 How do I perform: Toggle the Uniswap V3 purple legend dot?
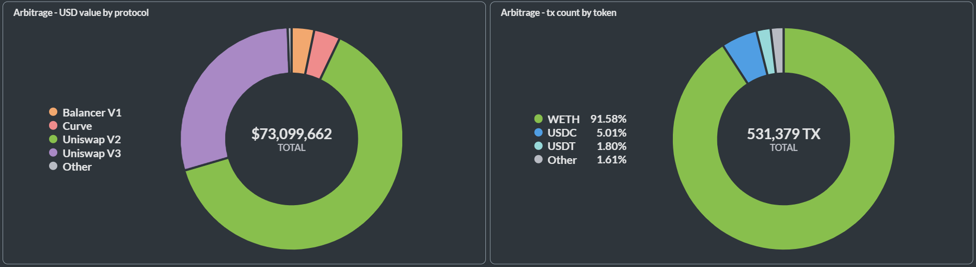tap(53, 153)
